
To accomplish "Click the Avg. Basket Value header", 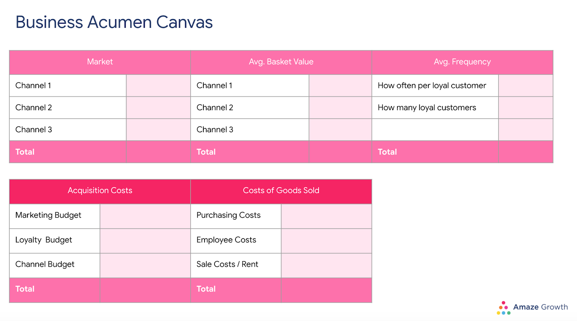I will tap(281, 62).
